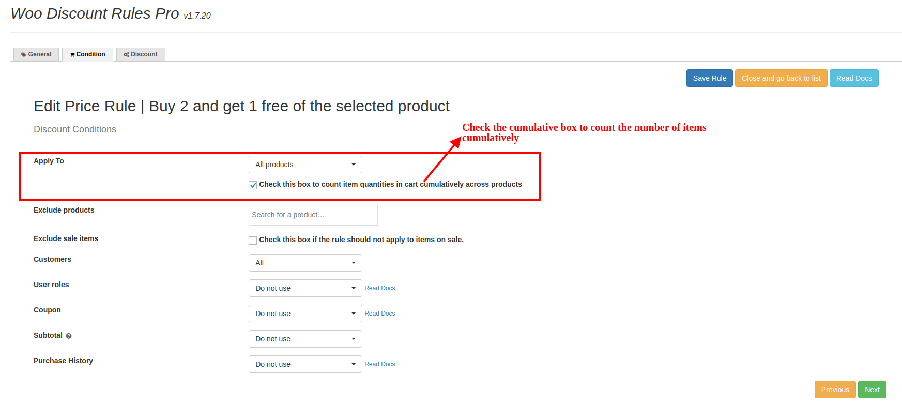The width and height of the screenshot is (902, 403).
Task: Click the Previous button
Action: click(835, 390)
